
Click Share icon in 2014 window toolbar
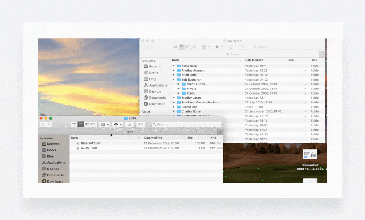point(129,124)
